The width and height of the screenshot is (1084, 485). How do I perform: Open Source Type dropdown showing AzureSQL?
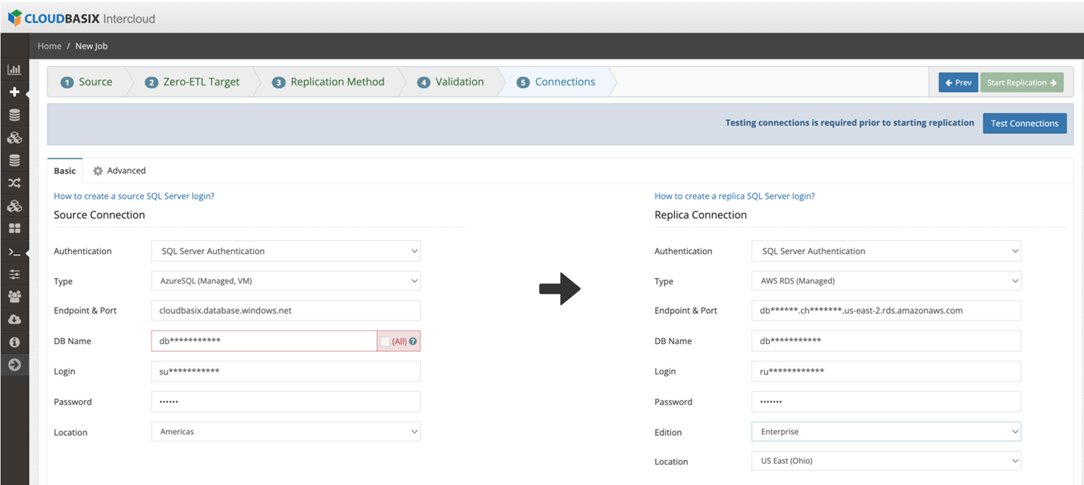click(286, 281)
